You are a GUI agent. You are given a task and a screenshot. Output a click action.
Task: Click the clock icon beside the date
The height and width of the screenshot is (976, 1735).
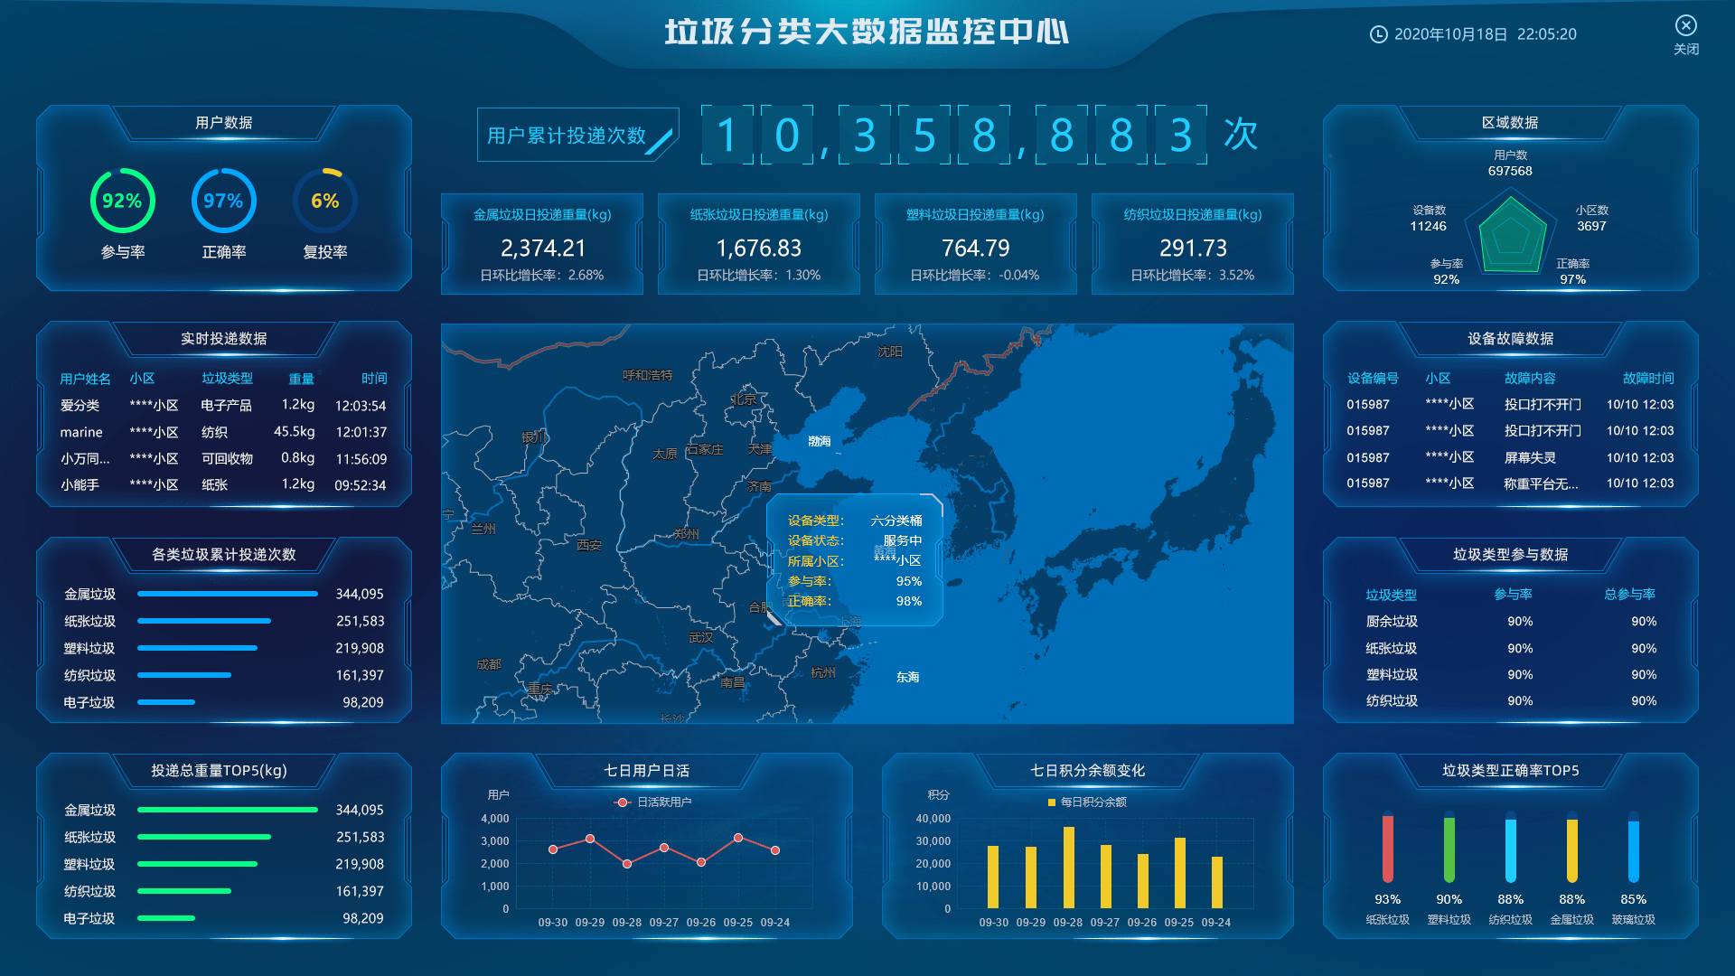pyautogui.click(x=1378, y=34)
